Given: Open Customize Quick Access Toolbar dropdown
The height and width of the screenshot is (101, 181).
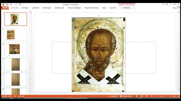Looking at the screenshot, I should [23, 4].
